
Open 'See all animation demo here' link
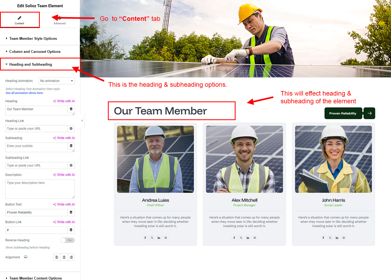(x=24, y=93)
